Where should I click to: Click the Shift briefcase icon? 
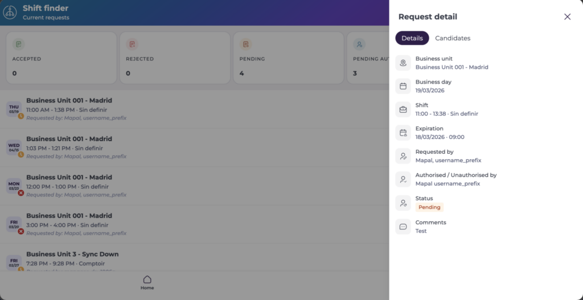(x=403, y=110)
